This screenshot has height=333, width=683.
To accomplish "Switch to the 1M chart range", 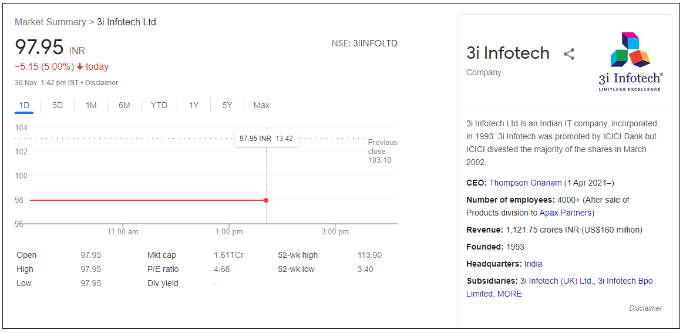I will [91, 105].
